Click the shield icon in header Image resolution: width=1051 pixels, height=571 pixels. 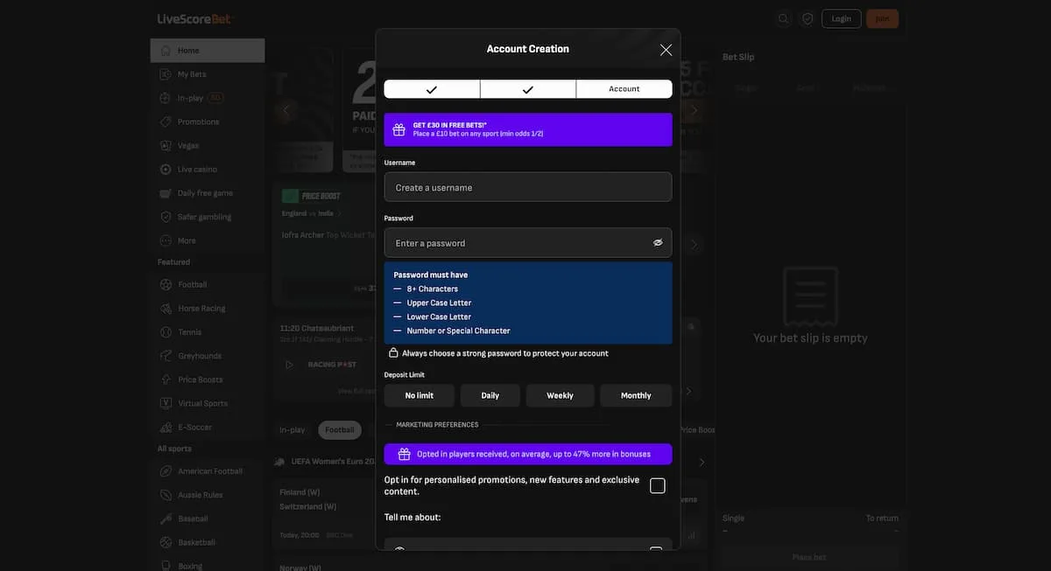(x=808, y=18)
